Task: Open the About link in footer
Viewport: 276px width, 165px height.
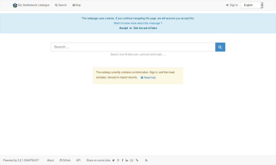Action: tap(50, 160)
